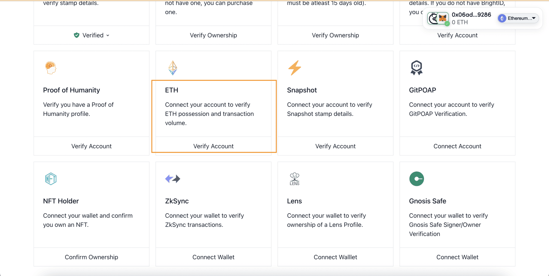The image size is (549, 276).
Task: Click the Gnosis Safe green circle icon
Action: pos(417,179)
